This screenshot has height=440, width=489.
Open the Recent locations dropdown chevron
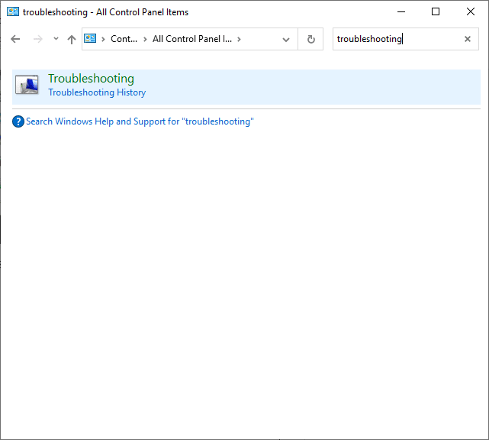coord(56,39)
